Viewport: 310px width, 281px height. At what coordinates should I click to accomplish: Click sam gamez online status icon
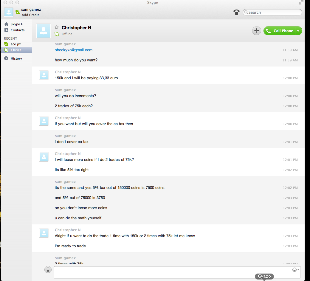18,12
